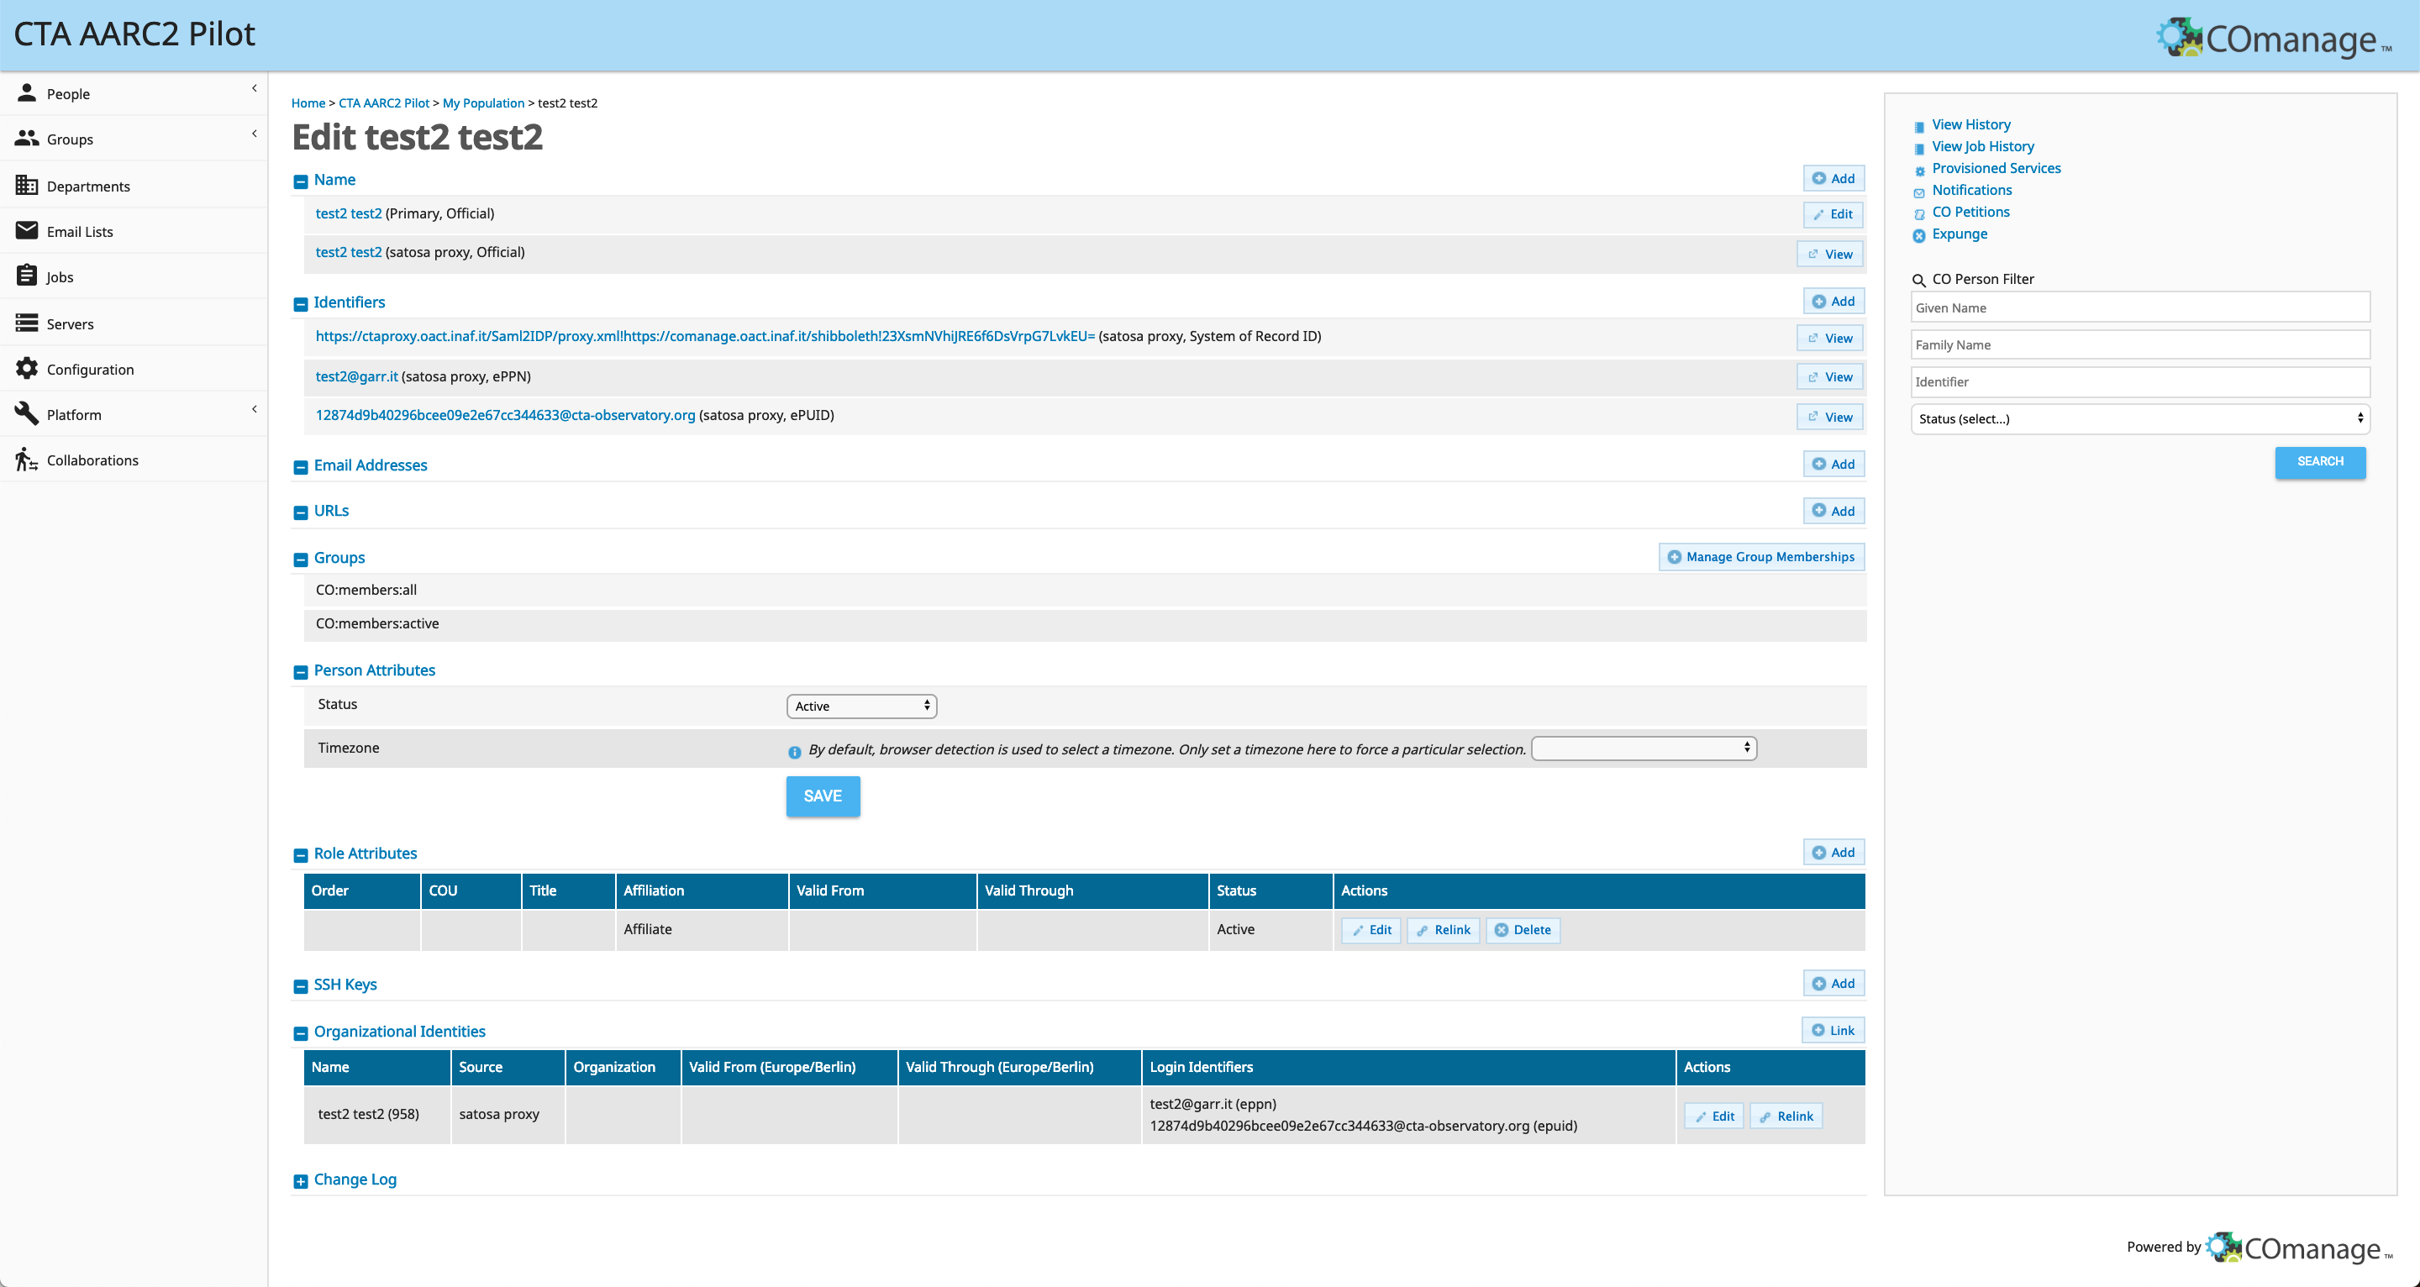Click the Configuration gear icon
Viewport: 2420px width, 1287px height.
tap(26, 368)
